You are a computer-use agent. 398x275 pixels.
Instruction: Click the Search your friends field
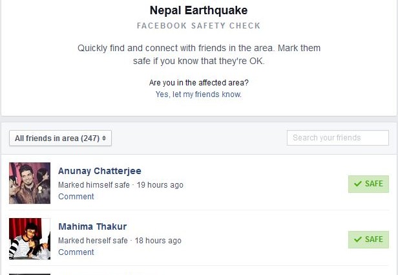pos(337,137)
